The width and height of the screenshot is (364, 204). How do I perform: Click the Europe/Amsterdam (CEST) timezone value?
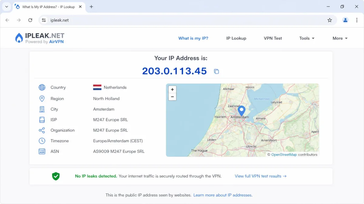pos(118,141)
